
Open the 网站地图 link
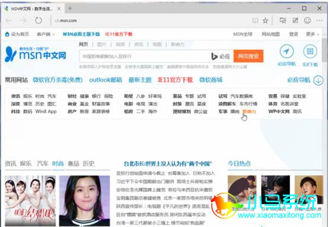click(270, 34)
